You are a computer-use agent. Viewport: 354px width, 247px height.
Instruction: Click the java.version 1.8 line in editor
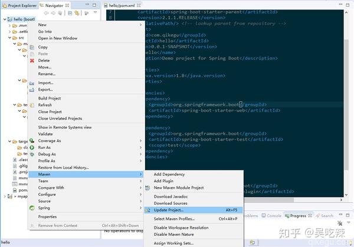[x=185, y=76]
